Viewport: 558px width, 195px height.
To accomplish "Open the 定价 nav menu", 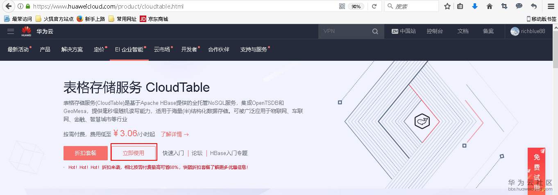I will pyautogui.click(x=99, y=49).
